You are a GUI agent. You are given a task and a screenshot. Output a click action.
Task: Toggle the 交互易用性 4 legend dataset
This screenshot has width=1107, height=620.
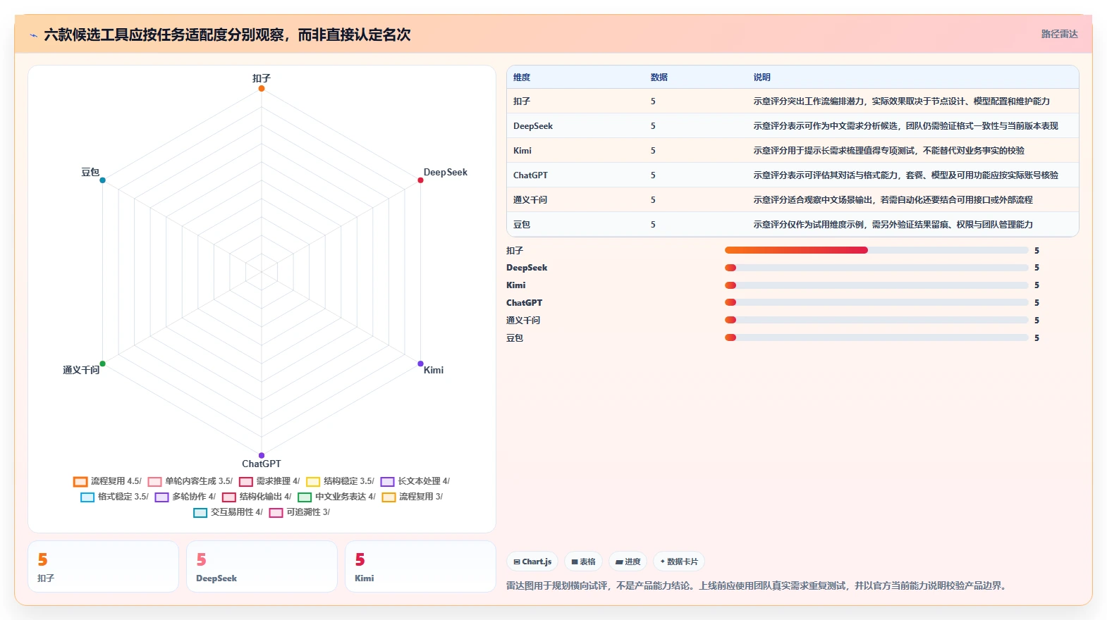228,512
